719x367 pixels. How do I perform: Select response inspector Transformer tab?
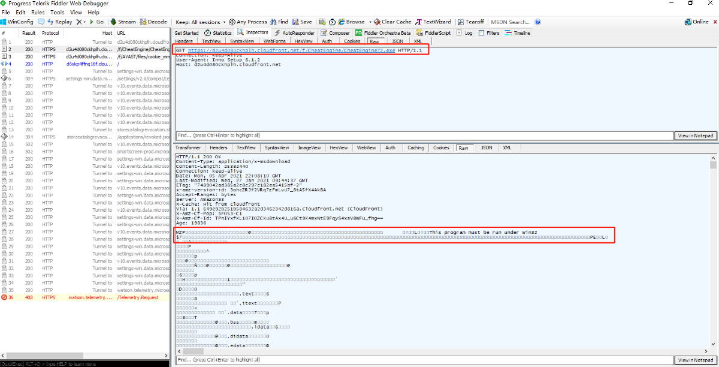188,148
